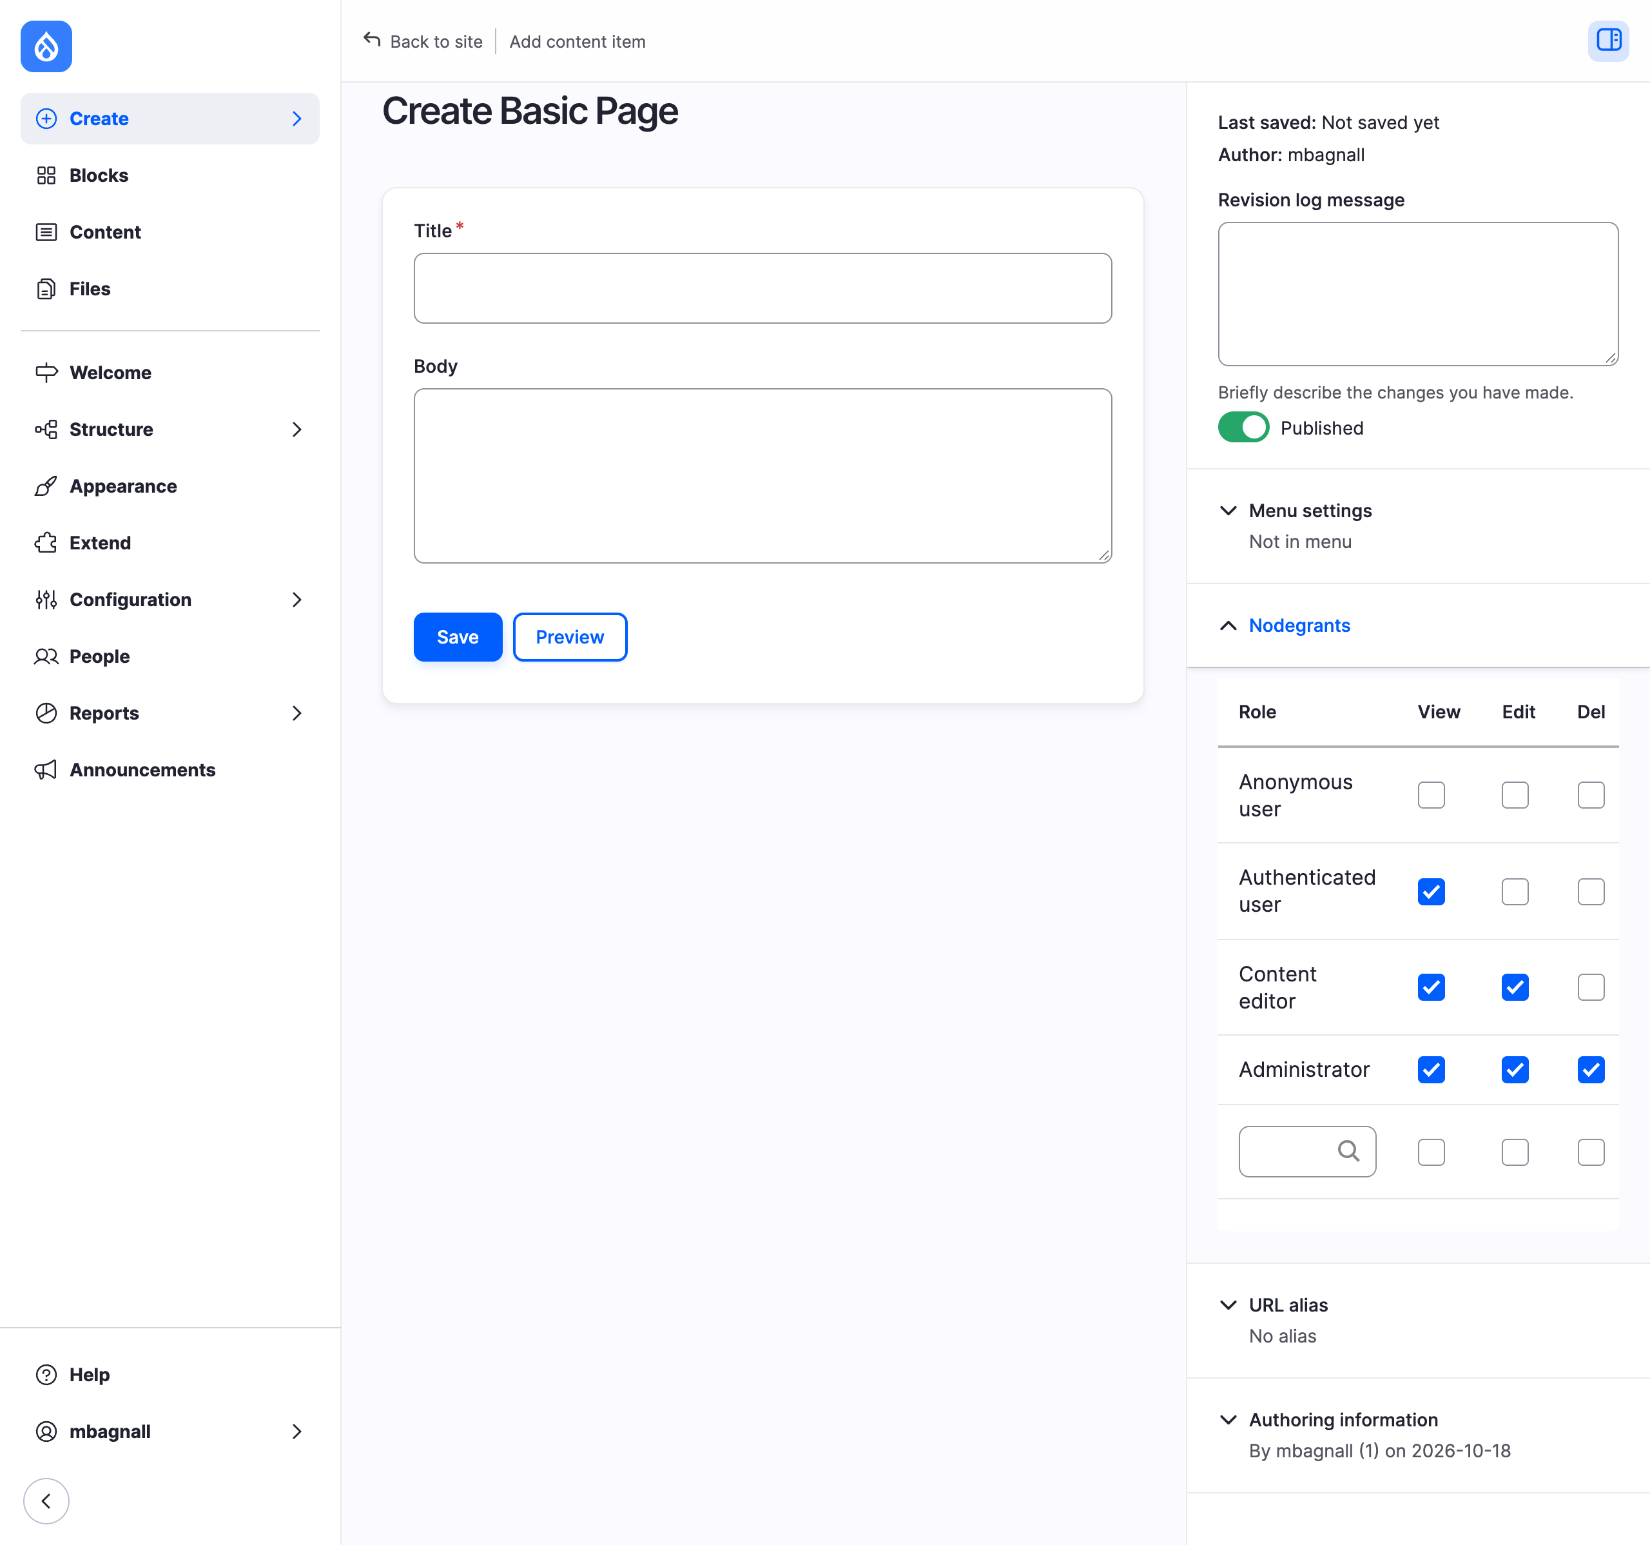Click the Structure hierarchy icon
This screenshot has height=1545, width=1650.
(46, 429)
